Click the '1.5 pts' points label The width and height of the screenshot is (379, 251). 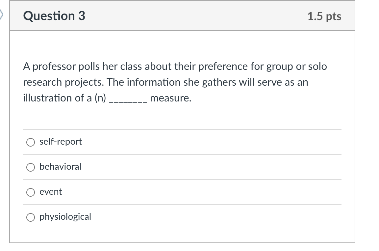point(324,16)
